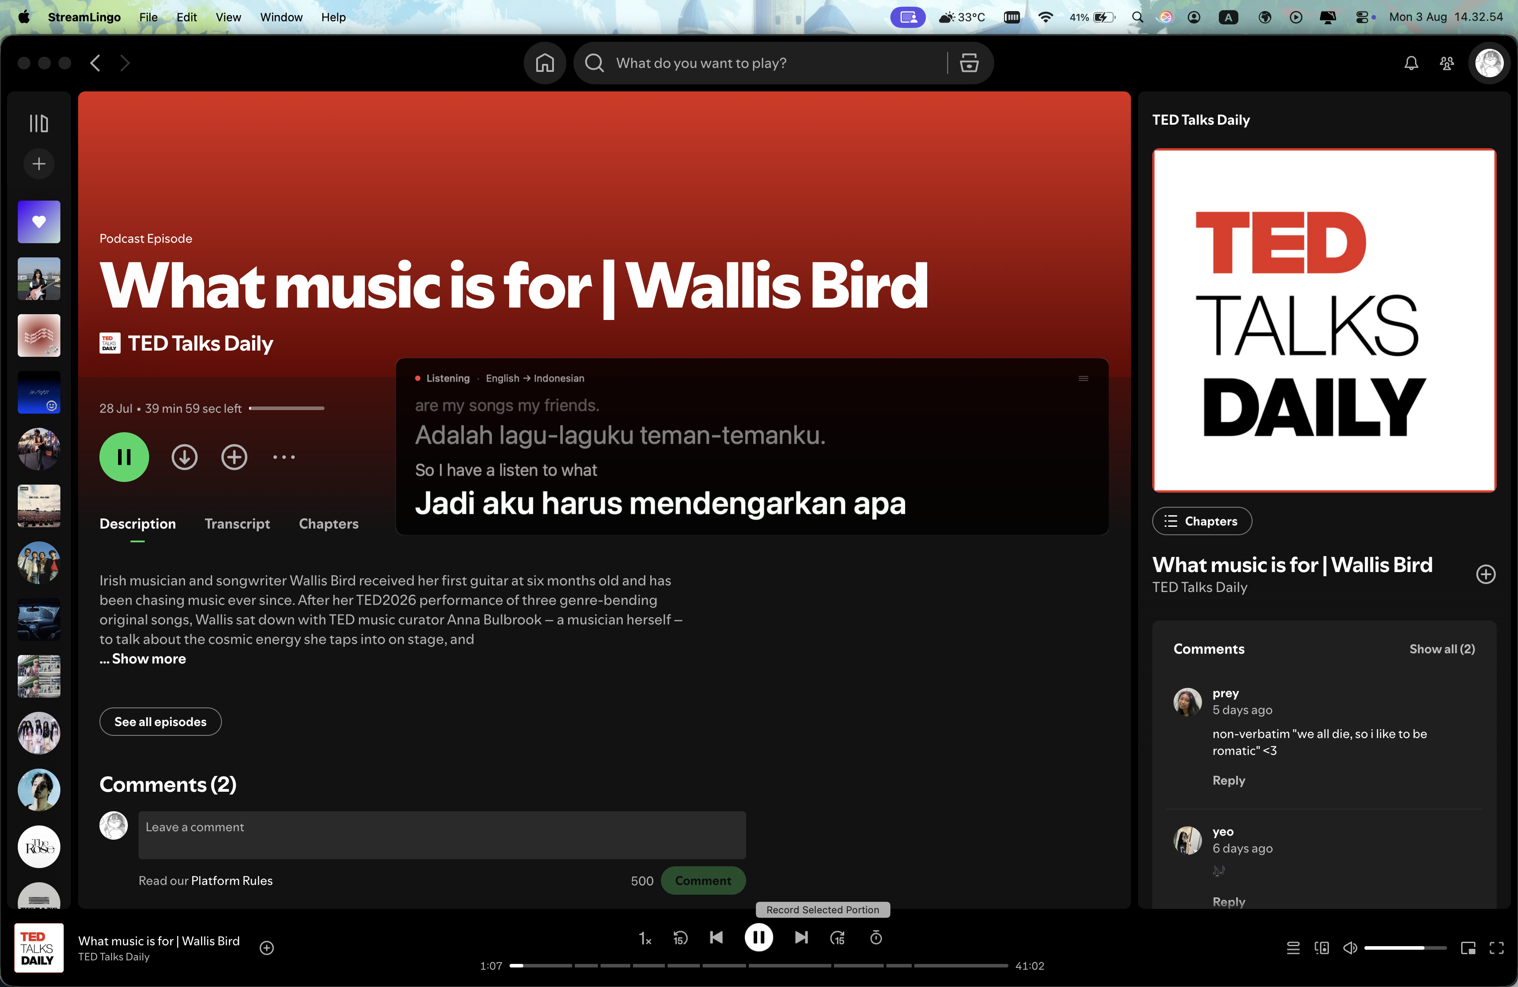Switch to the Transcript tab
This screenshot has height=987, width=1518.
click(x=237, y=524)
